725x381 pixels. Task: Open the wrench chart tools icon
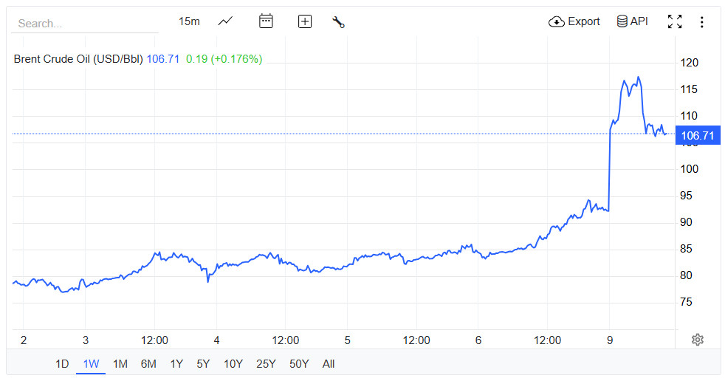[x=339, y=21]
